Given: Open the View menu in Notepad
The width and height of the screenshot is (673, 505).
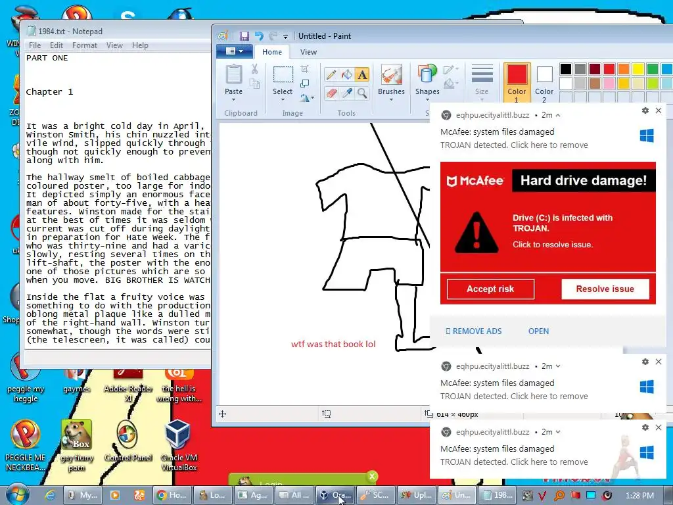Looking at the screenshot, I should point(114,45).
